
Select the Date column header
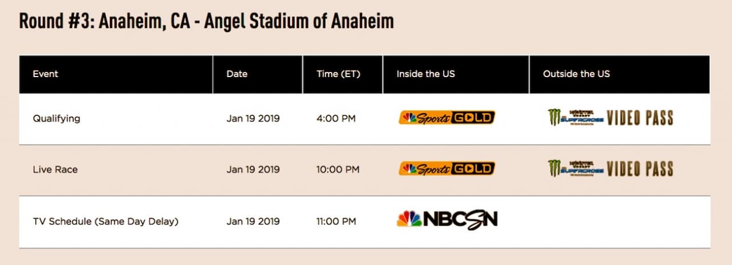pyautogui.click(x=237, y=74)
